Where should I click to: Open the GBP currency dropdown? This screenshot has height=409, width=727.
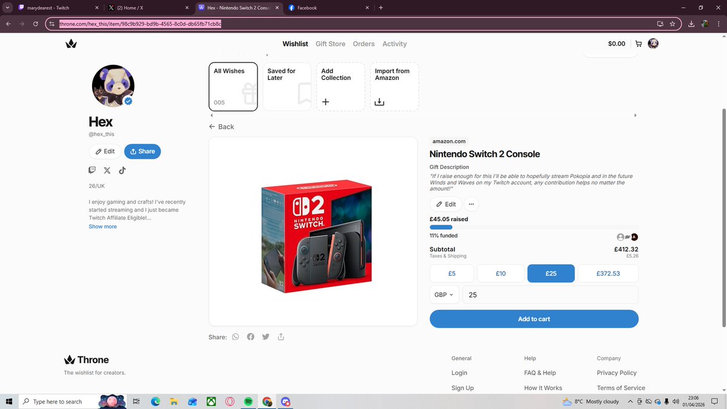443,295
